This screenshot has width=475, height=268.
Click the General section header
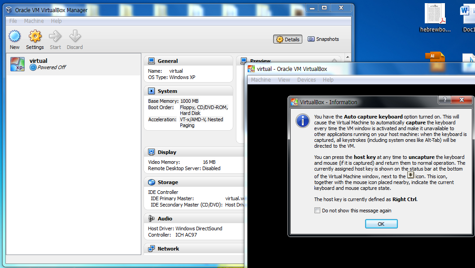[188, 61]
